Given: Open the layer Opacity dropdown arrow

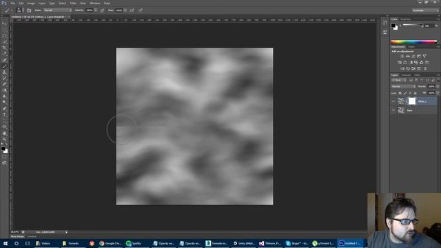Looking at the screenshot, I should point(438,87).
